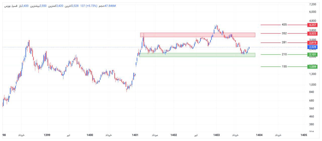The width and height of the screenshot is (322, 141).
Task: Select the 281 level line text
Action: (284, 42)
